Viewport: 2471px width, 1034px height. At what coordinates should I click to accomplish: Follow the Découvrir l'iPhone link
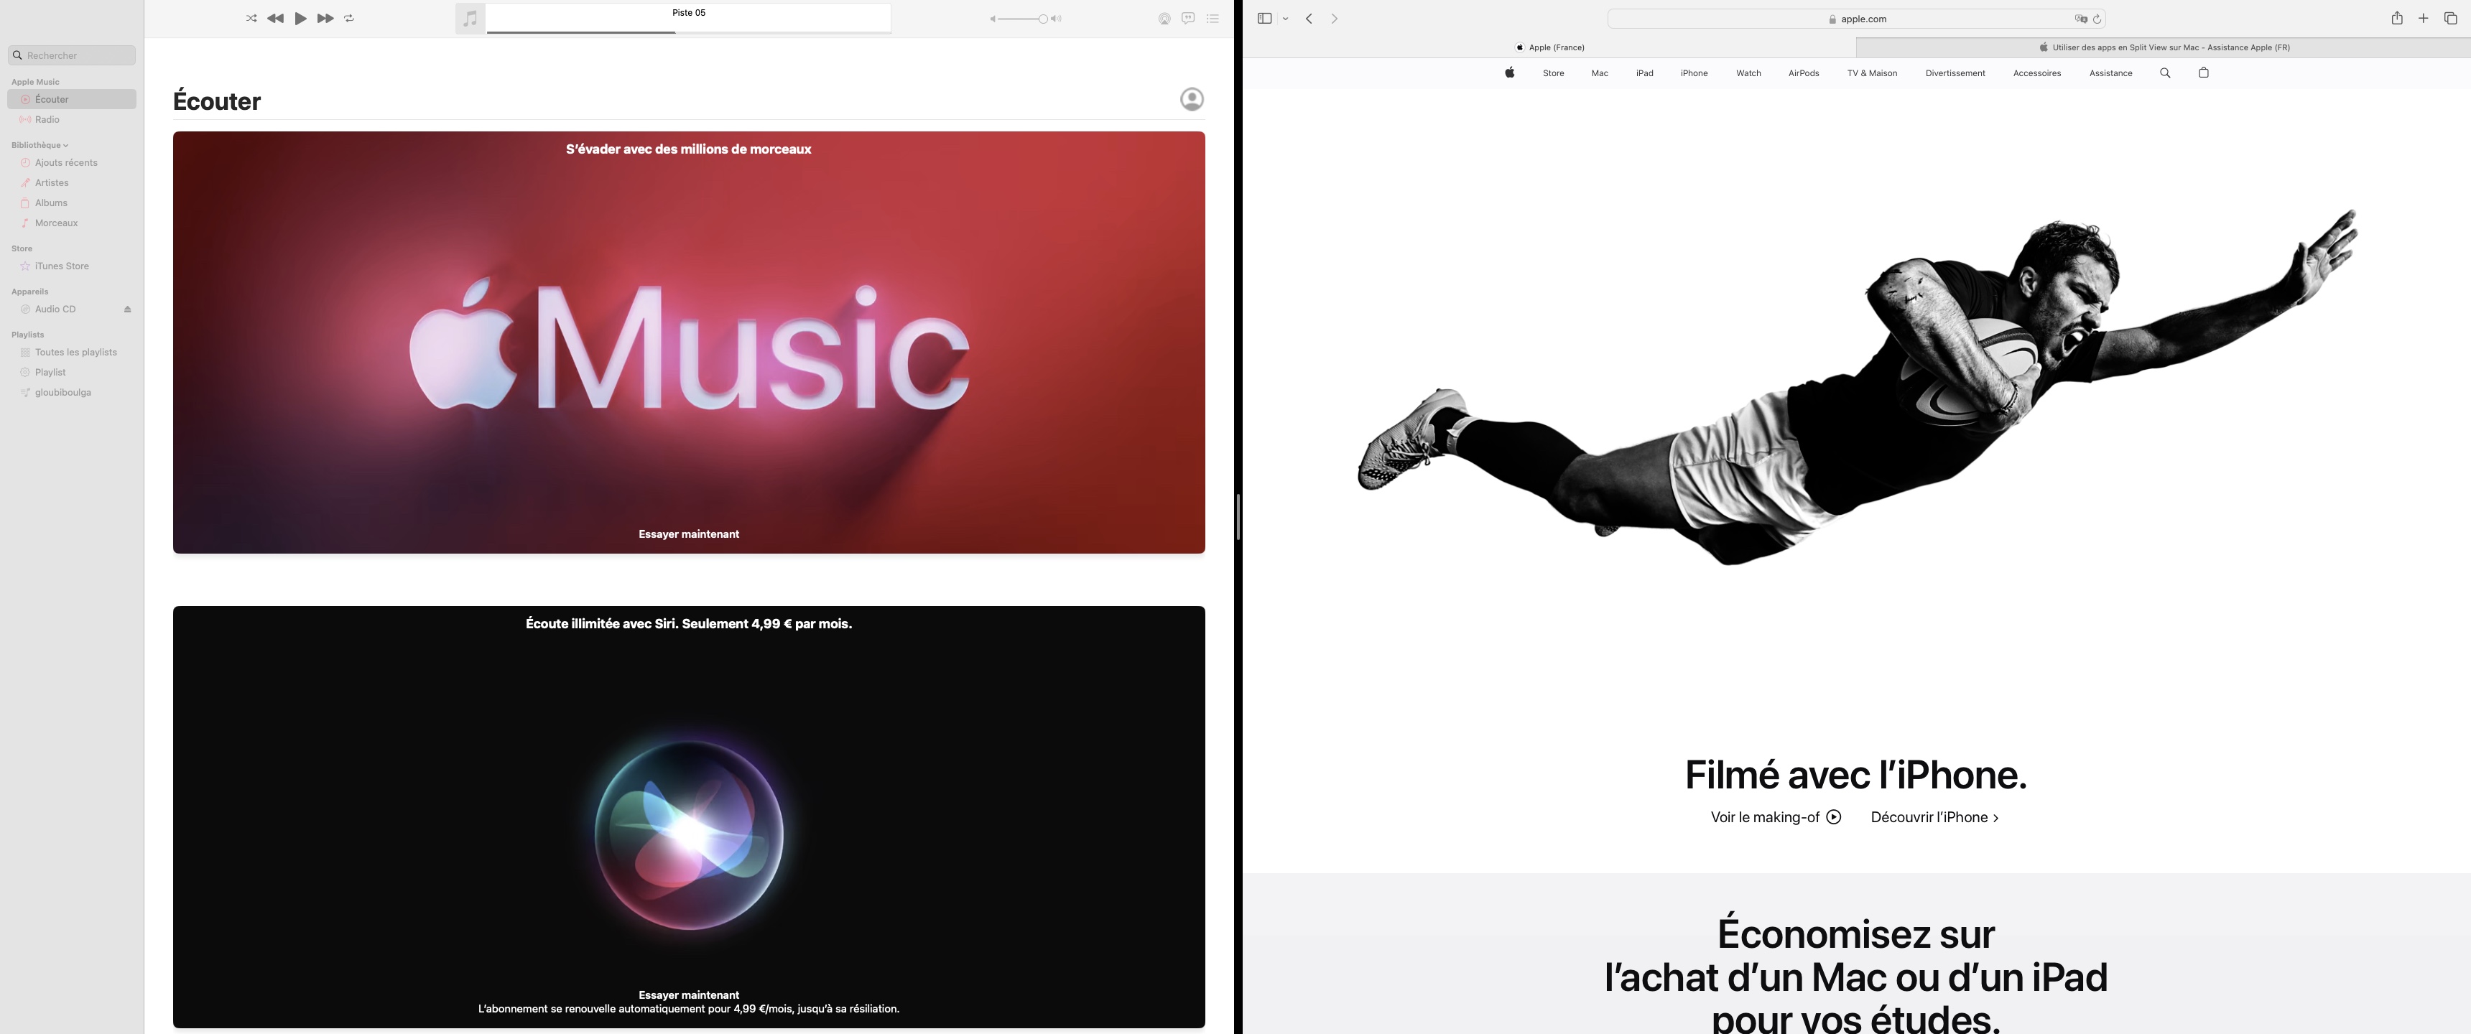click(x=1934, y=817)
